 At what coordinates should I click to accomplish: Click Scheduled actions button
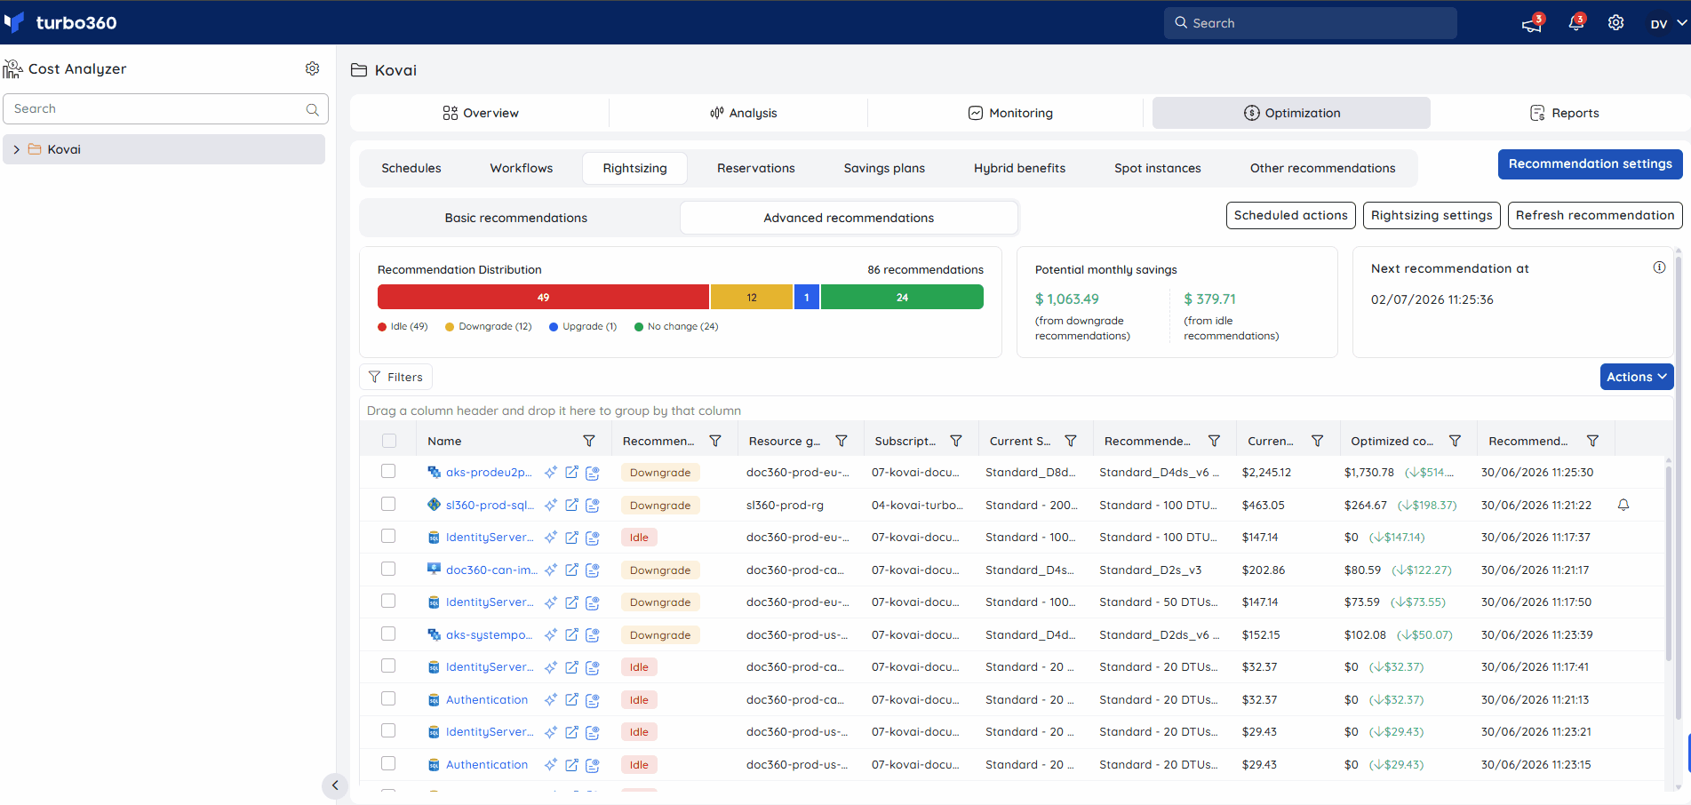point(1291,215)
